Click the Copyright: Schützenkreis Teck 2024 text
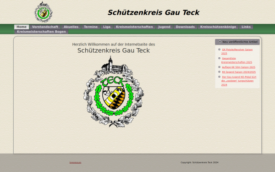The image size is (275, 172). [x=199, y=162]
